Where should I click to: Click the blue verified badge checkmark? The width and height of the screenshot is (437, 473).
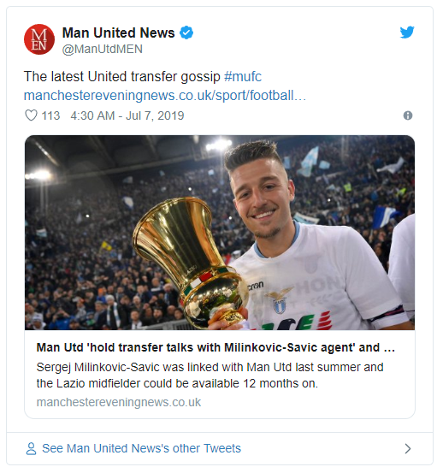coord(186,33)
